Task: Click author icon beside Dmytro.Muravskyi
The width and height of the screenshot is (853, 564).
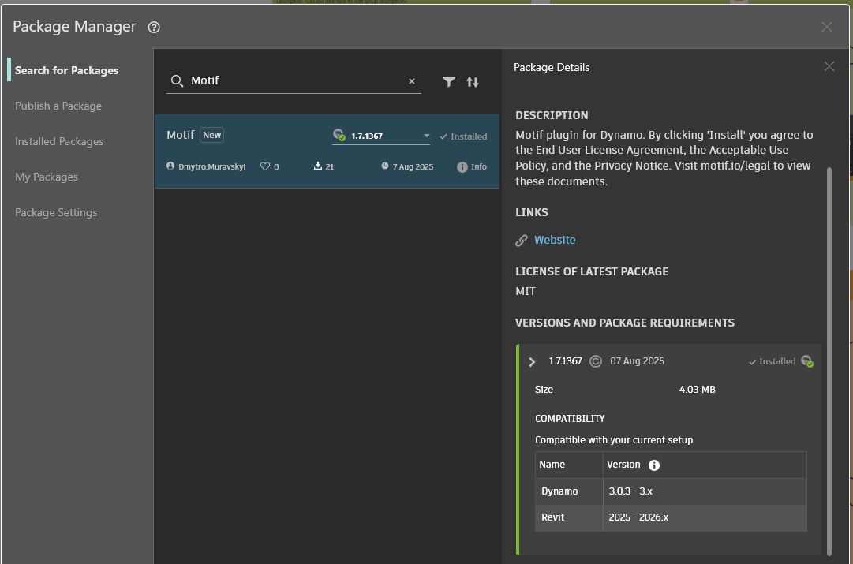Action: pos(170,166)
